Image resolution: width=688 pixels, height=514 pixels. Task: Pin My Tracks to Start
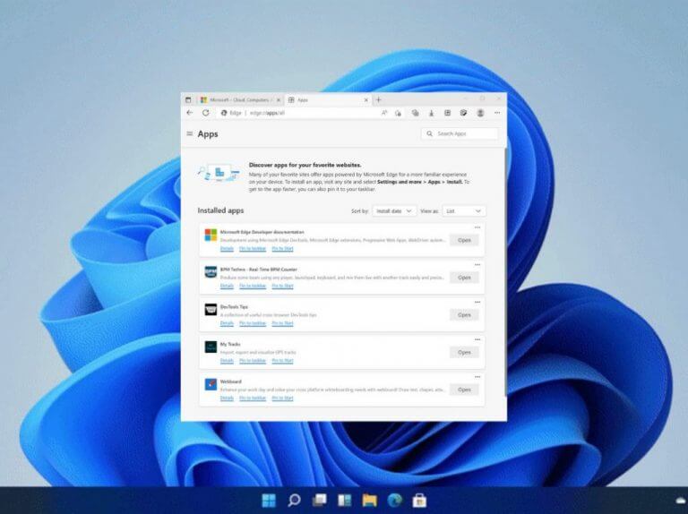[282, 361]
